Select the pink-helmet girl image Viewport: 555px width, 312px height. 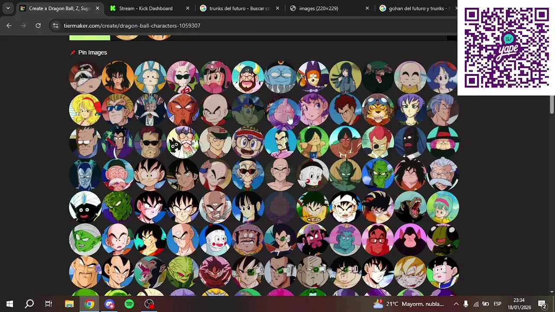point(215,77)
